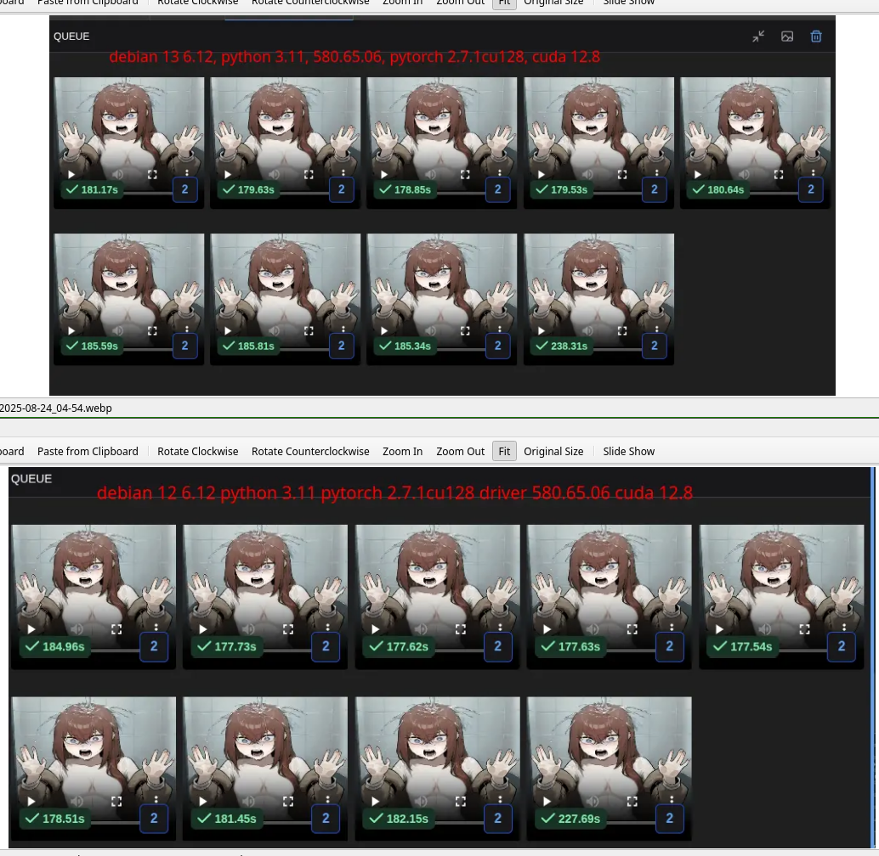Image resolution: width=879 pixels, height=856 pixels.
Task: Open the 184.96s video in fullscreen
Action: (x=116, y=629)
